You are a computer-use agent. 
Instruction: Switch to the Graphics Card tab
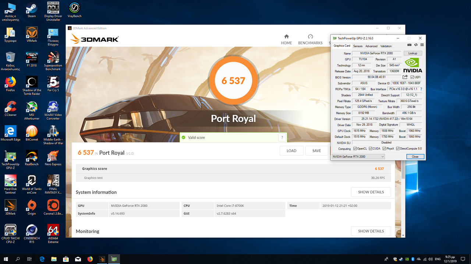tap(342, 46)
